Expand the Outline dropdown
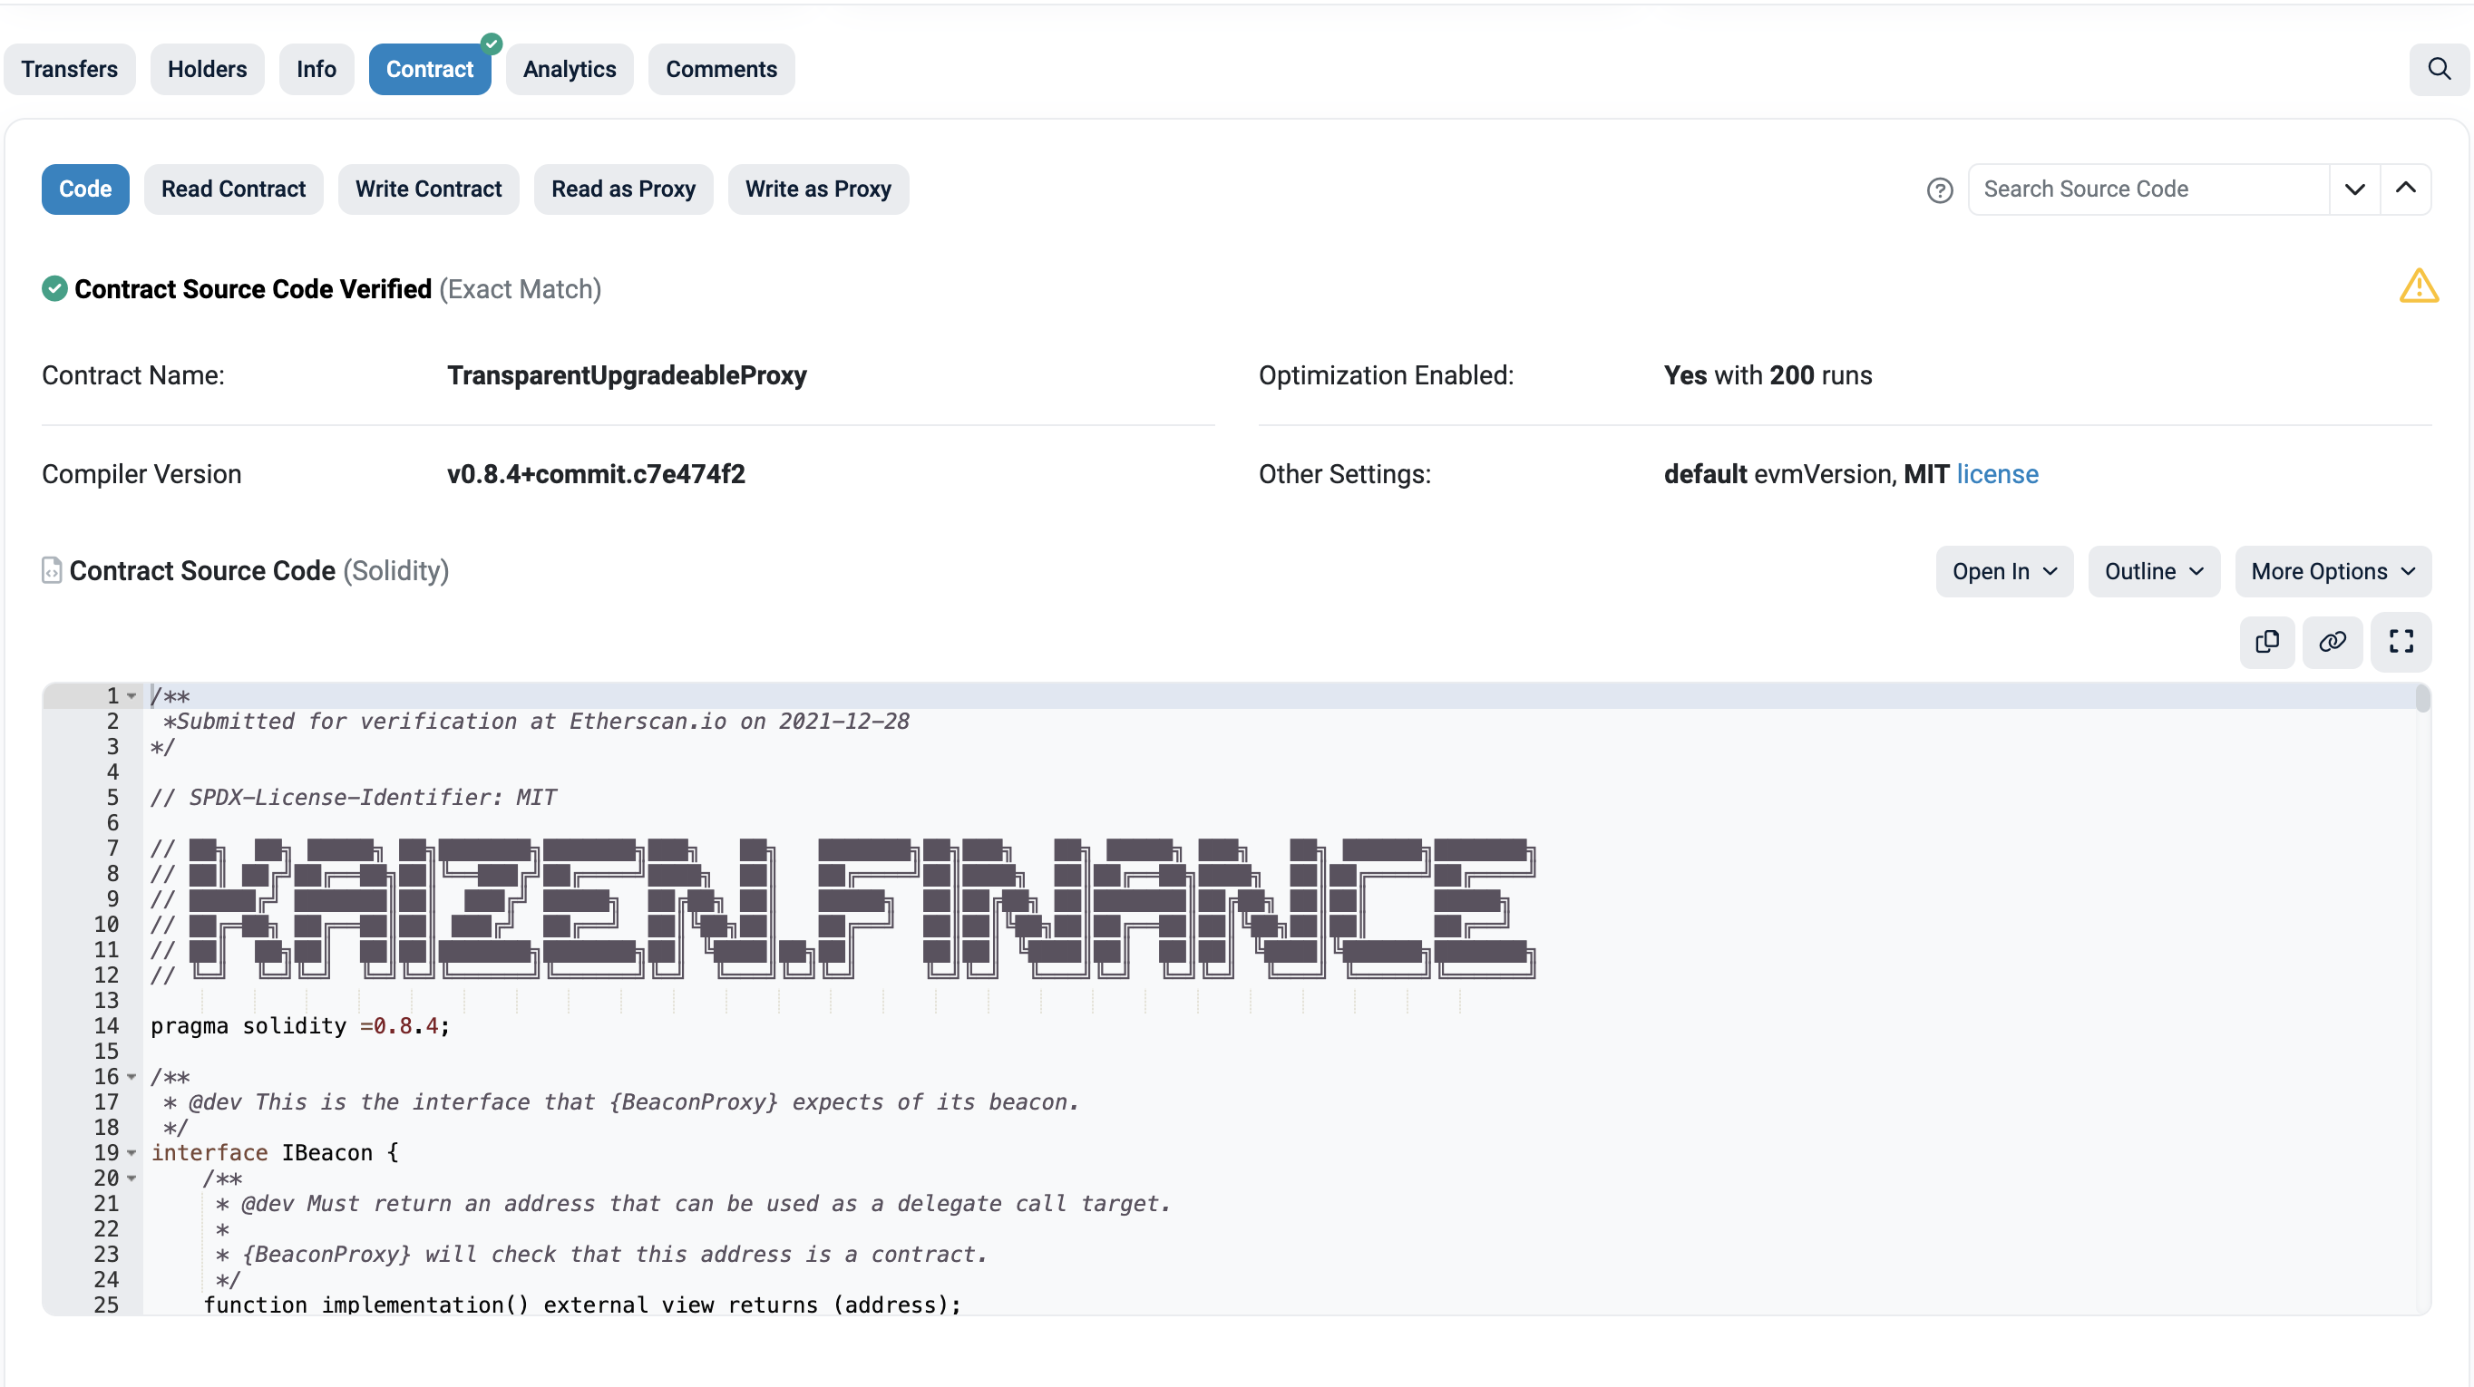 click(2152, 572)
